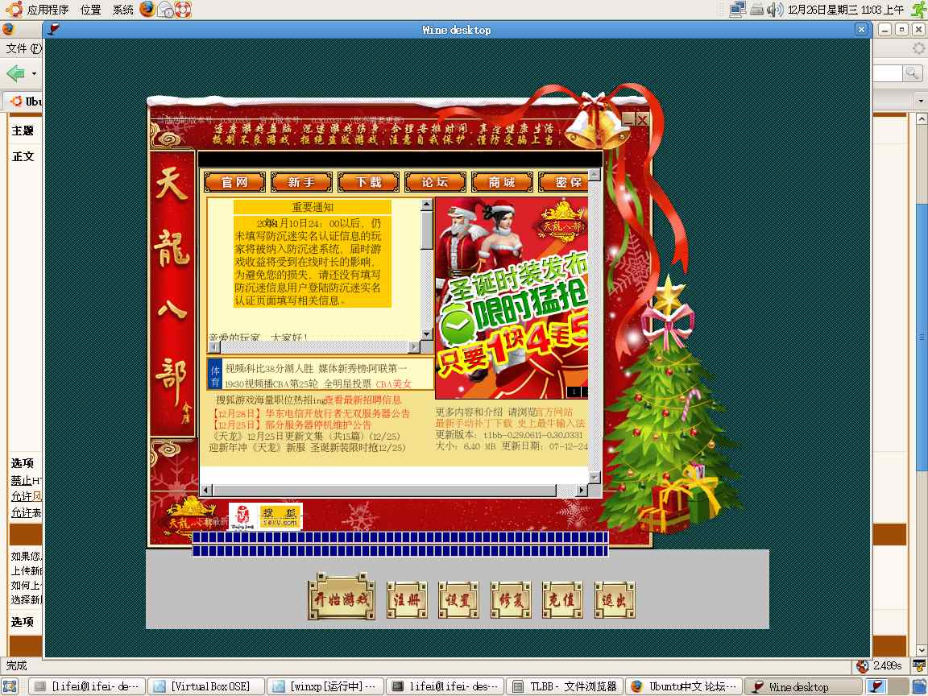Click the Sohu logo in the launcher
Image resolution: width=928 pixels, height=696 pixels.
point(280,516)
